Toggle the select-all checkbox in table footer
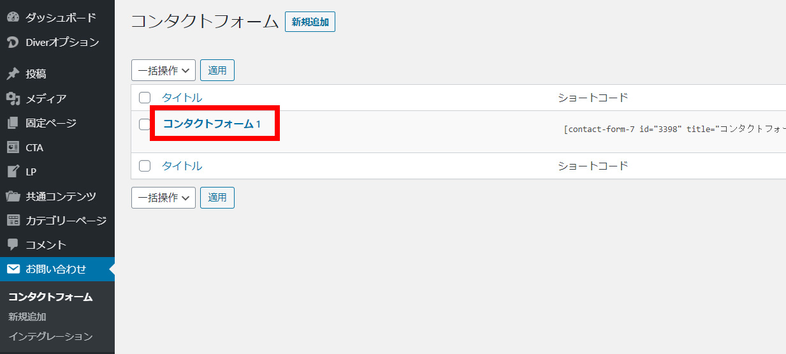786x354 pixels. [145, 166]
